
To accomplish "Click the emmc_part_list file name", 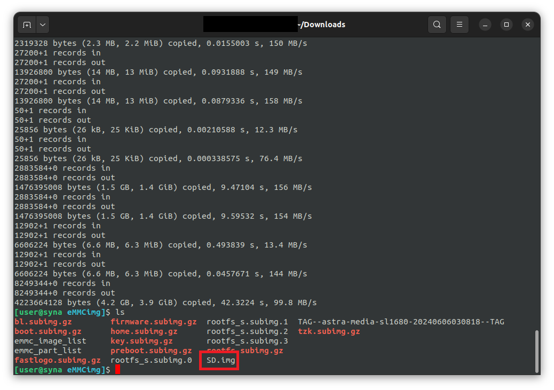I will click(48, 351).
